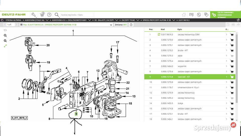Click the favorites star in top toolbar

tap(184, 15)
